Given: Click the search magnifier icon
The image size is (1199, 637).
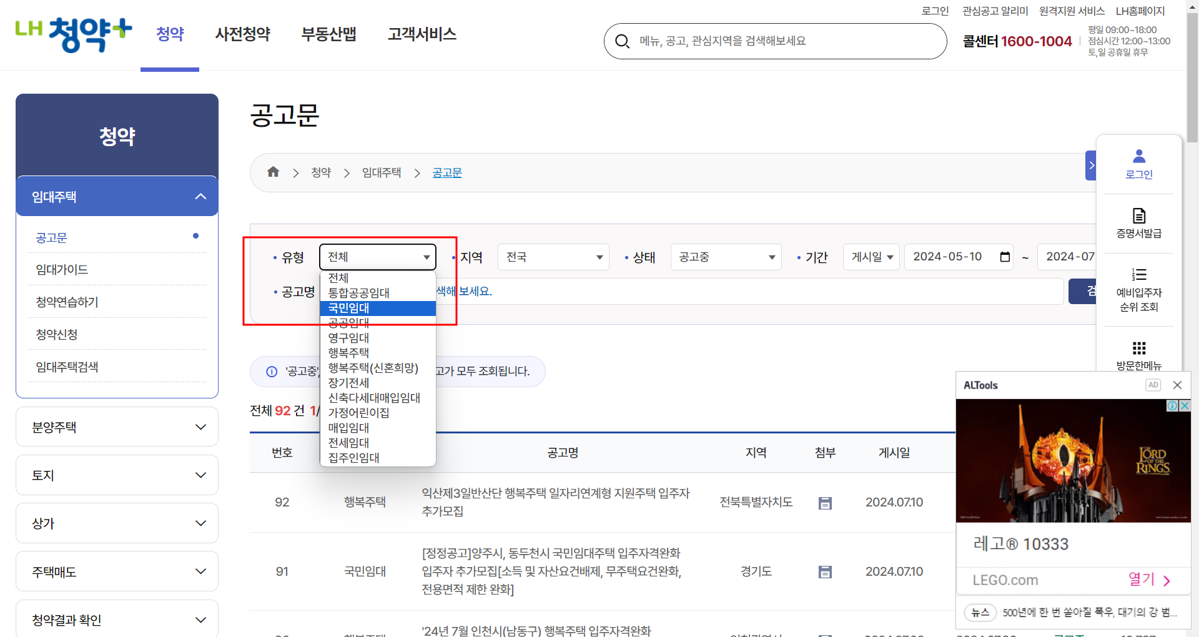Looking at the screenshot, I should (x=622, y=41).
